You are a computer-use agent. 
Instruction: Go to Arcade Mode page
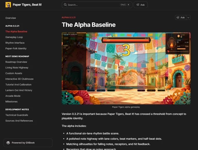tap(13, 96)
